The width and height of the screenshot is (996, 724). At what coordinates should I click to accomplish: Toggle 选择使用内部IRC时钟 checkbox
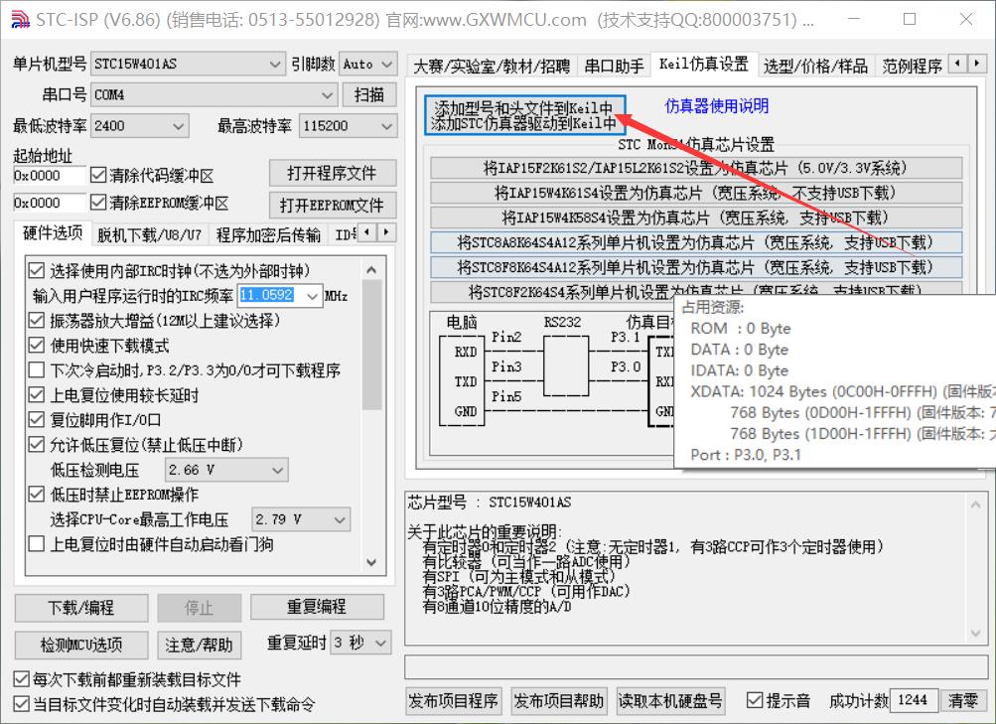[36, 270]
